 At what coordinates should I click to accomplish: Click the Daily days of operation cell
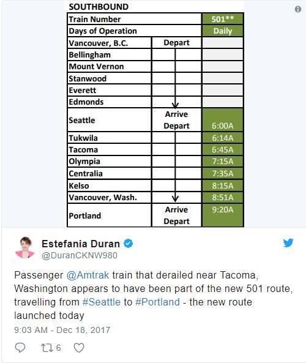pos(223,31)
